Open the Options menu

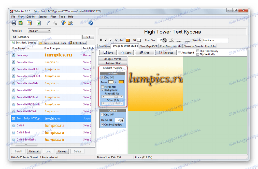tap(31, 17)
